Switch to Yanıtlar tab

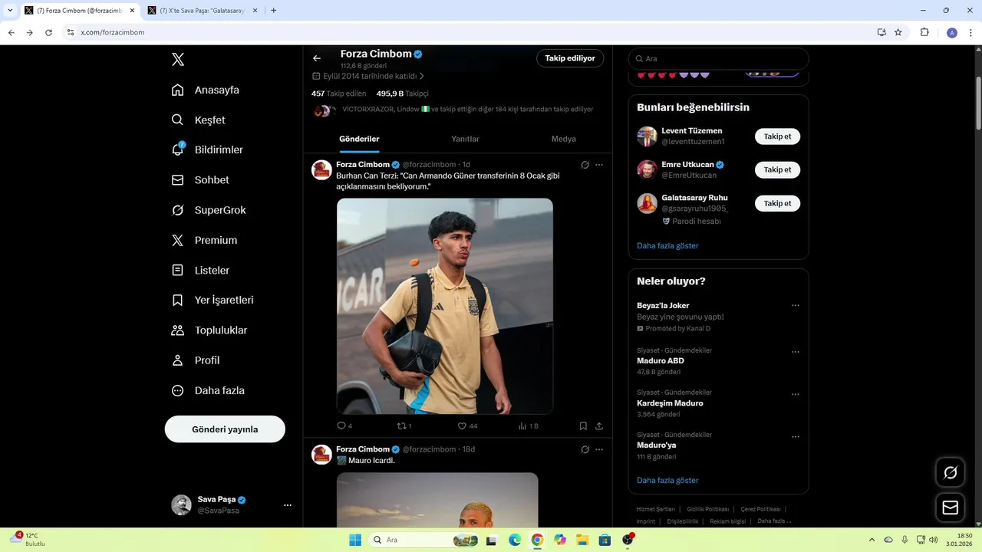click(x=465, y=139)
